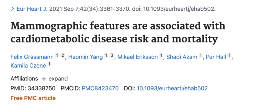Image resolution: width=267 pixels, height=108 pixels.
Task: Open author Felix Grassmann's link
Action: point(32,57)
